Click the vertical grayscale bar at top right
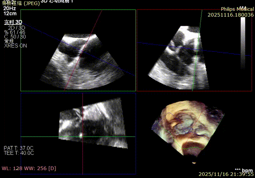 [x=243, y=38]
